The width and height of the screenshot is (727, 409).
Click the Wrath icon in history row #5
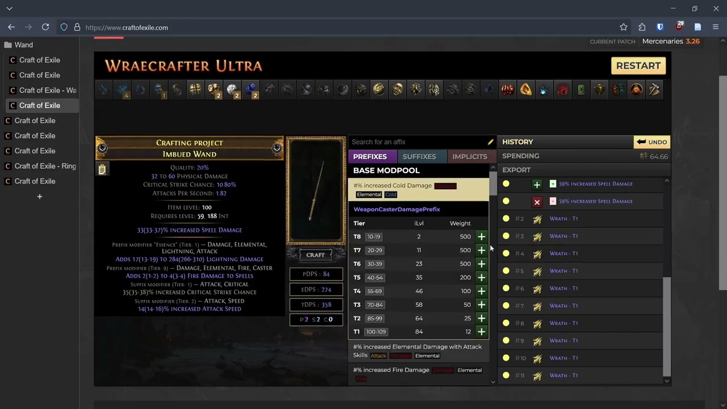[537, 271]
